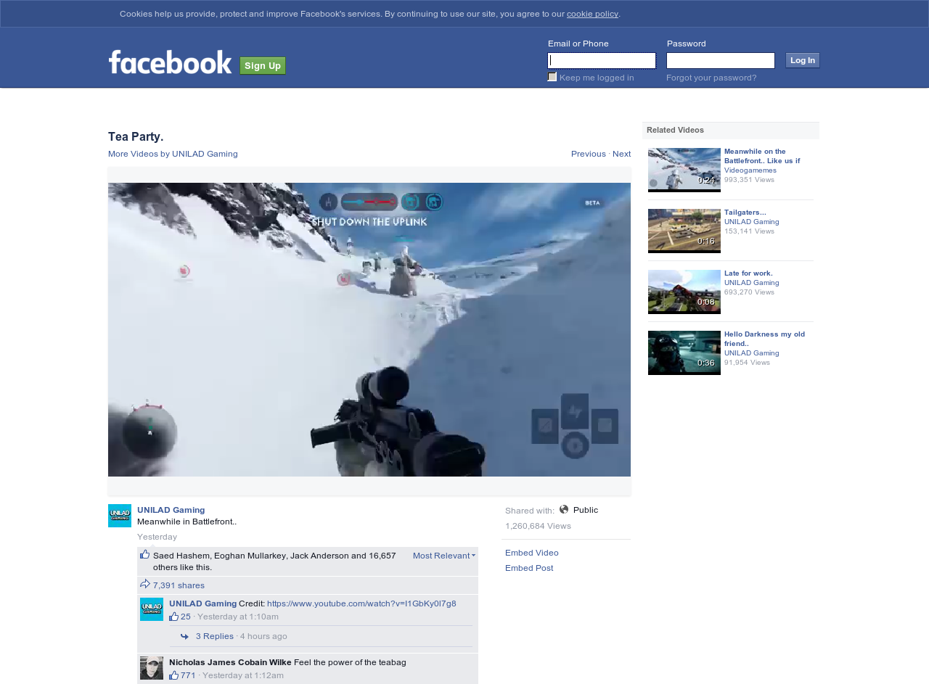Click the Late for work title link
The image size is (929, 684).
[748, 273]
